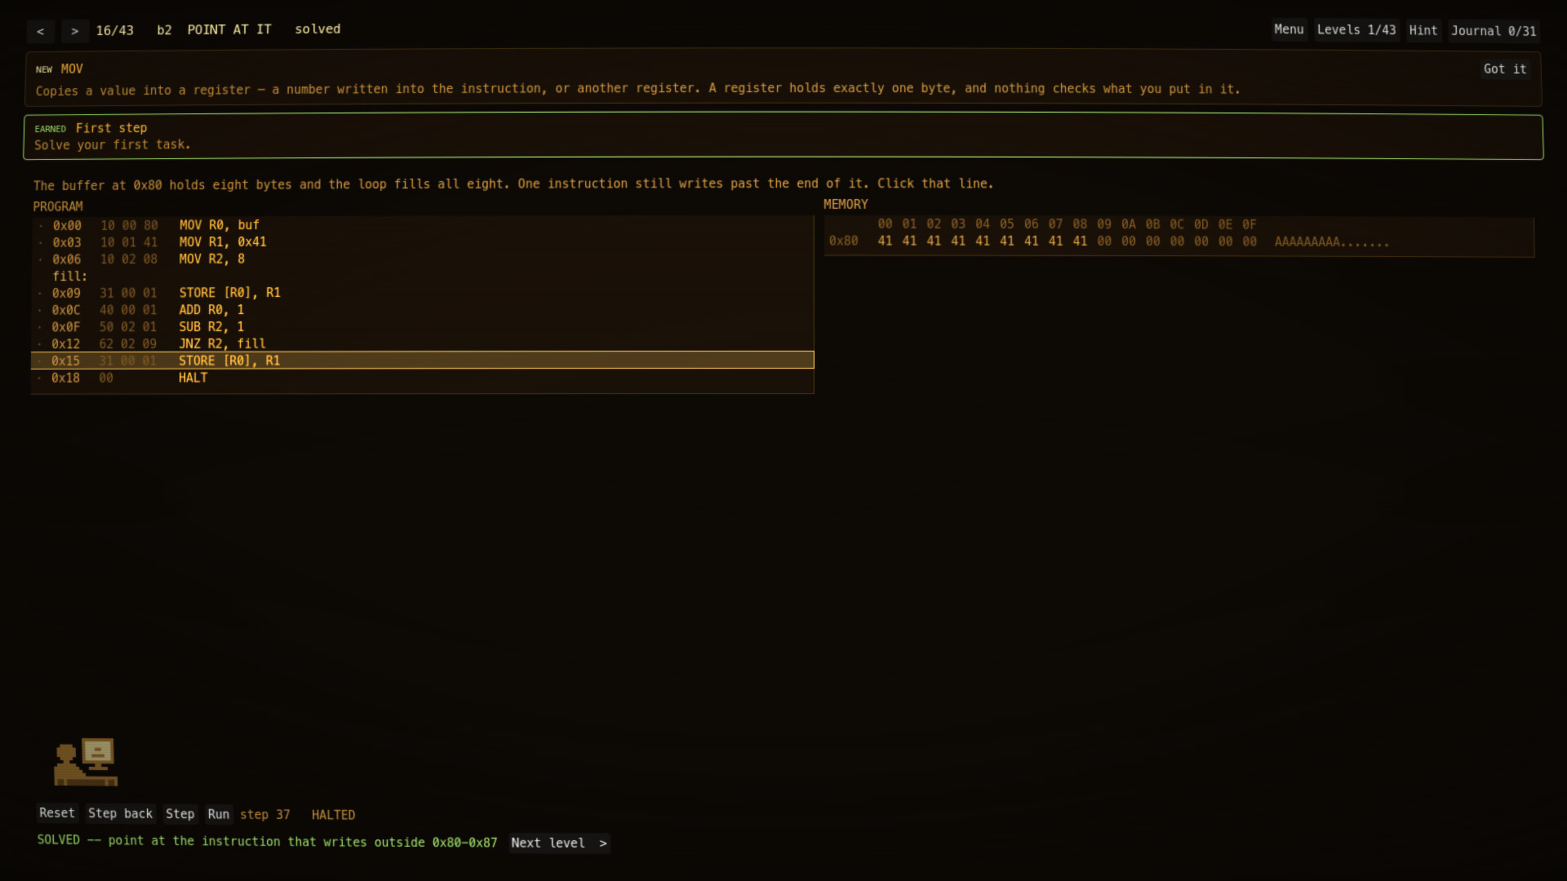Select line 0x00 MOV R0, buf
The height and width of the screenshot is (881, 1567).
[x=422, y=225]
